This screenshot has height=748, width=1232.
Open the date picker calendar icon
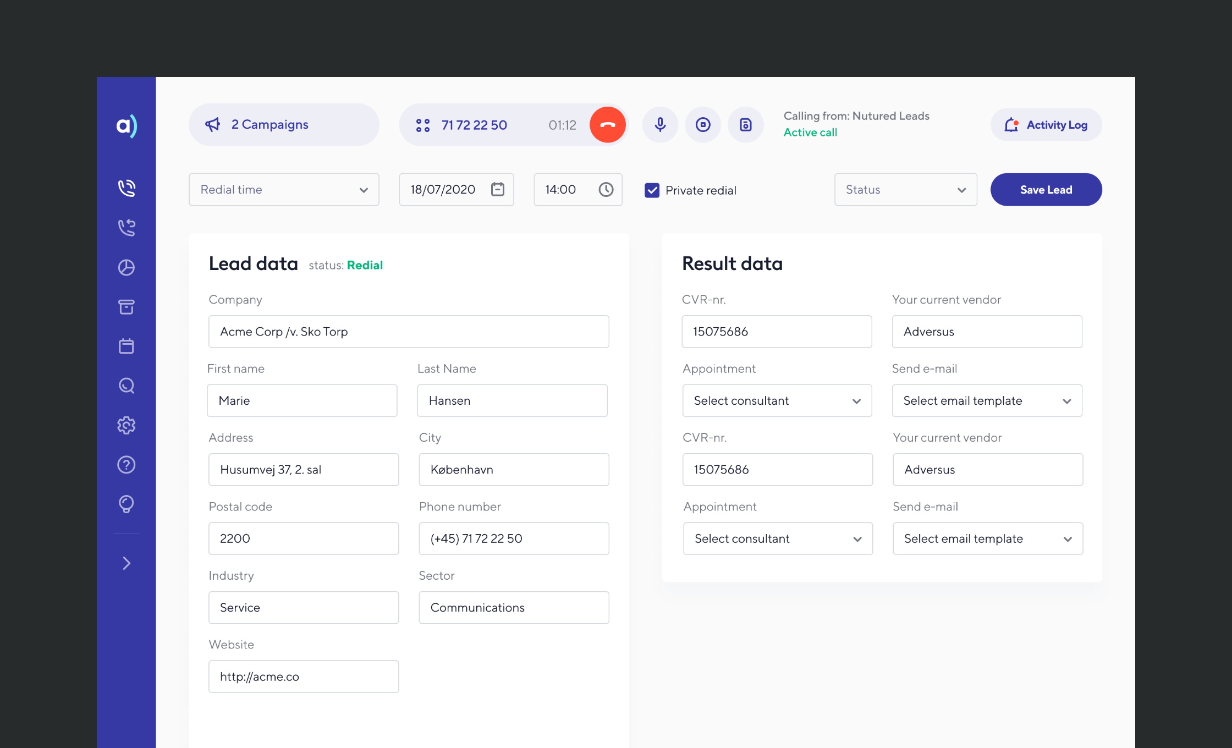point(498,189)
